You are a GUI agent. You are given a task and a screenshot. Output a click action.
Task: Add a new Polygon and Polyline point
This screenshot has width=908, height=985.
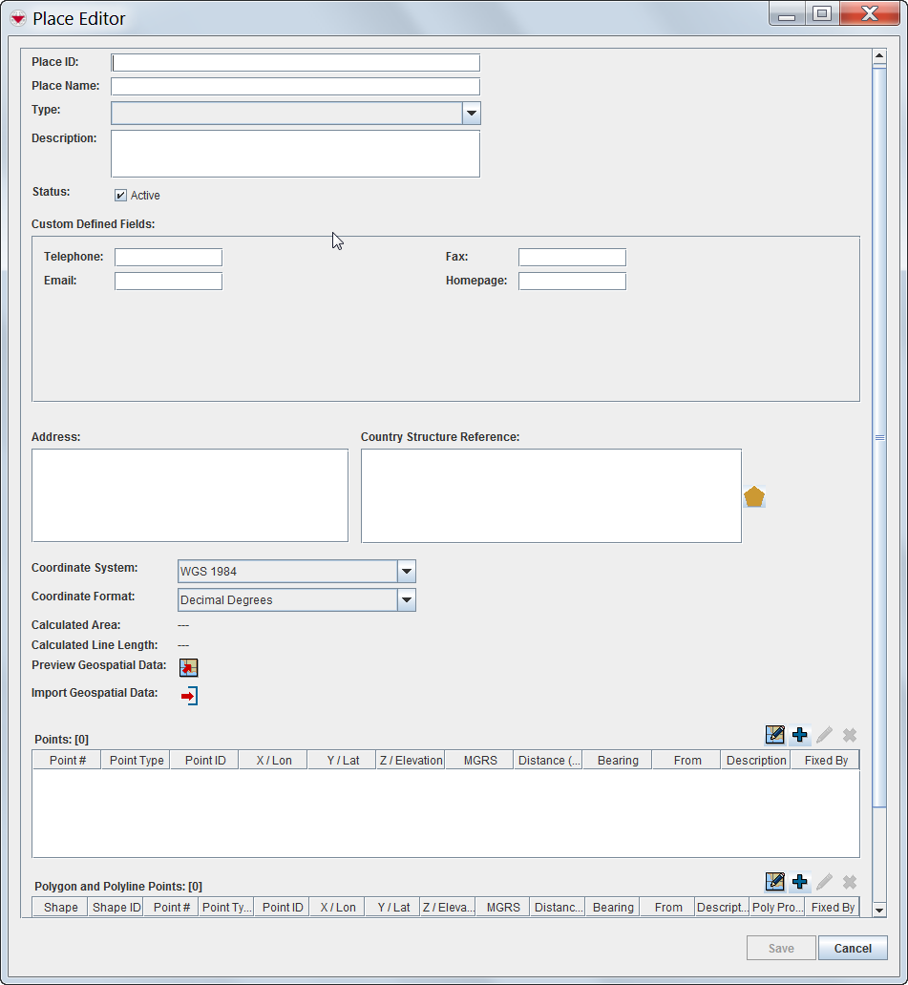pyautogui.click(x=800, y=882)
